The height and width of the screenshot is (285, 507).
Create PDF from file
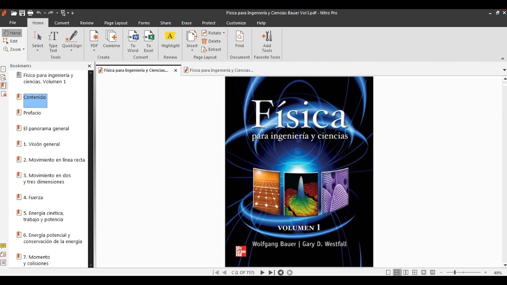point(94,41)
